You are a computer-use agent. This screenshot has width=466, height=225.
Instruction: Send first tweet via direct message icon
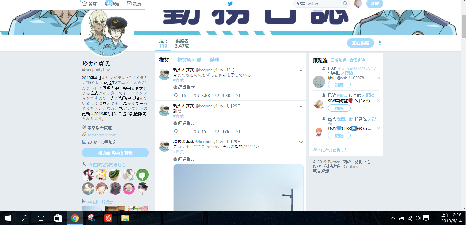click(238, 96)
